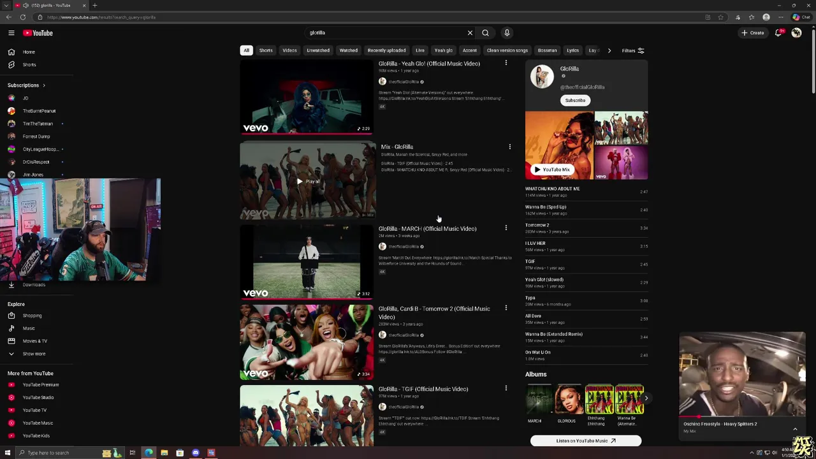Show more albums with the arrow

(646, 398)
